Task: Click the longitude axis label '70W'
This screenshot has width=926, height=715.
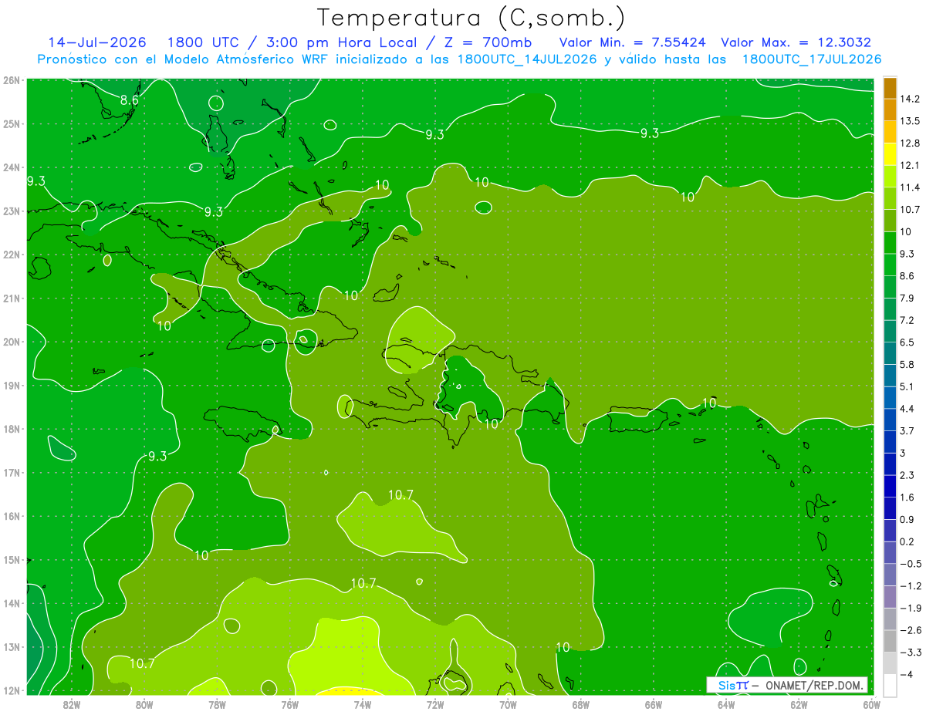Action: tap(508, 703)
